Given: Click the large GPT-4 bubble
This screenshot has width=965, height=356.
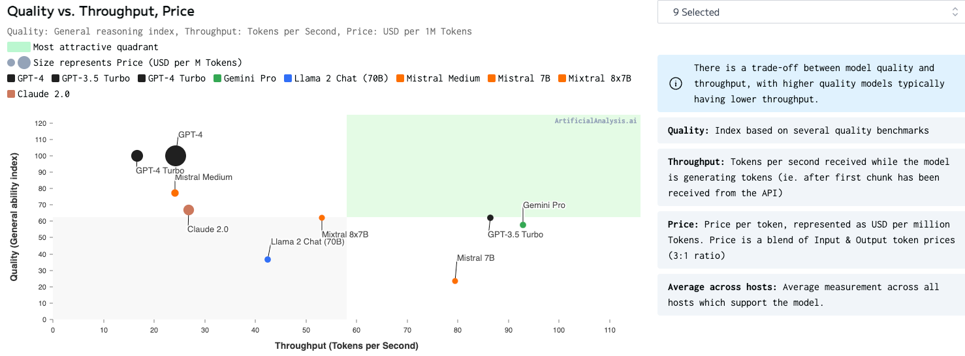Looking at the screenshot, I should (176, 156).
